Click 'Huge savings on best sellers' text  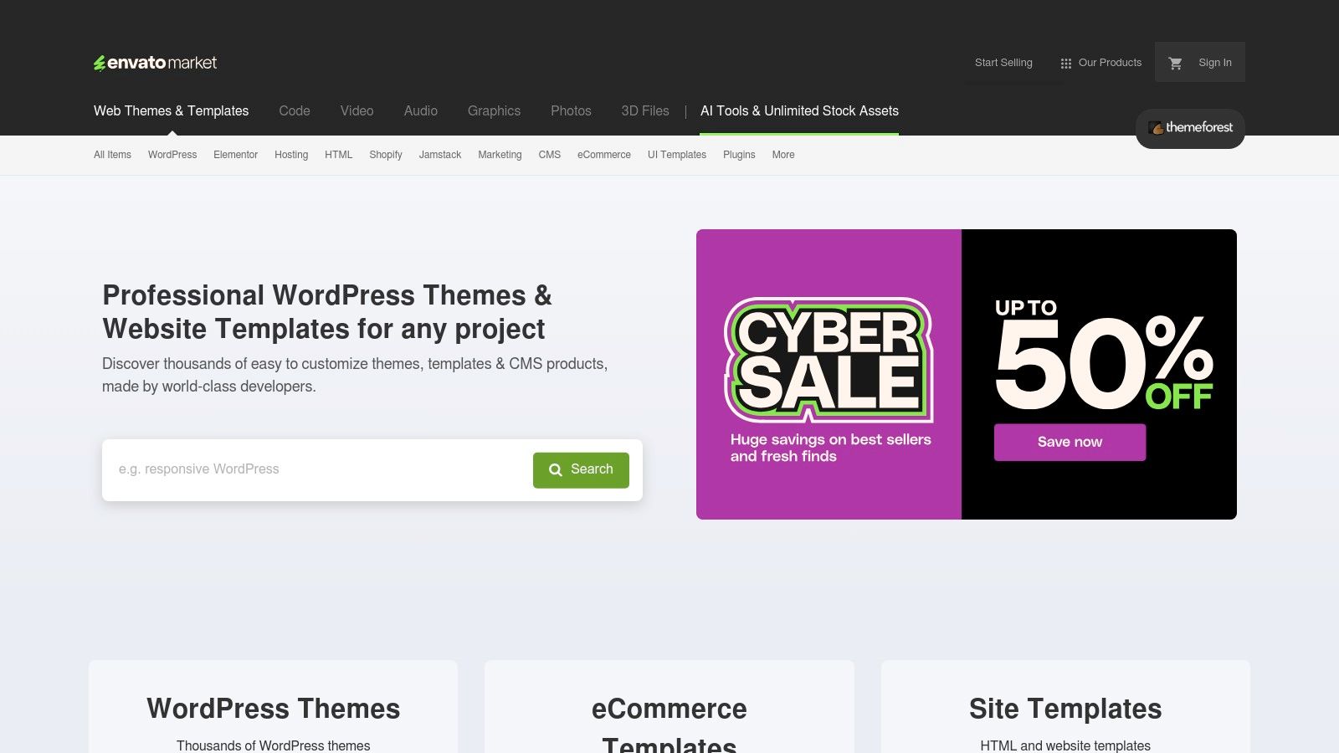pyautogui.click(x=830, y=448)
